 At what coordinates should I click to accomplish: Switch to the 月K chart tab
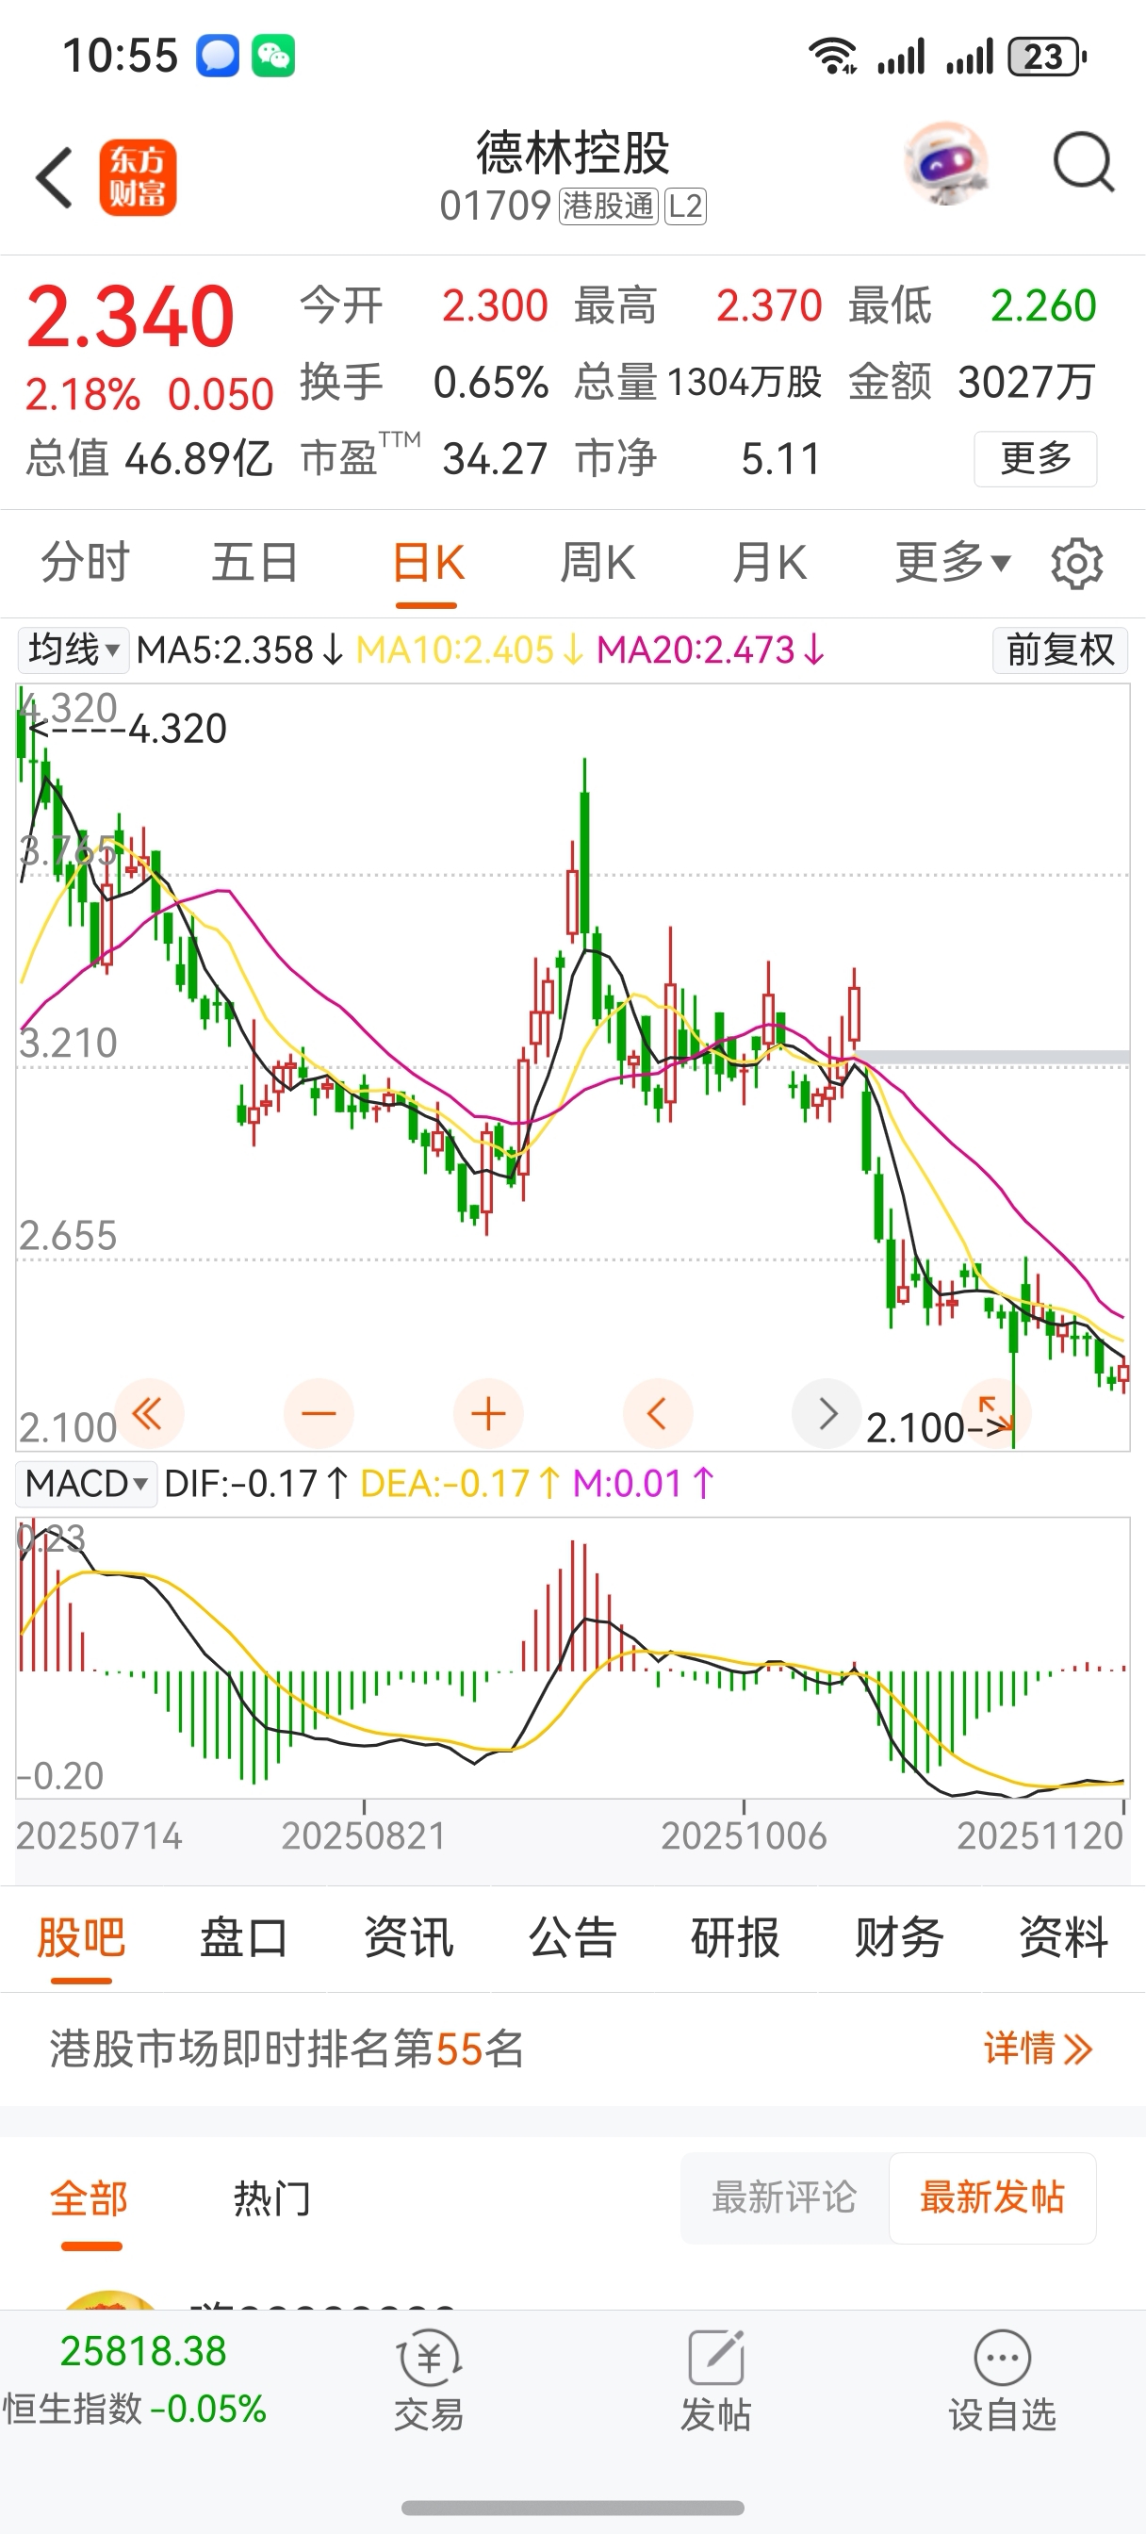(x=769, y=563)
